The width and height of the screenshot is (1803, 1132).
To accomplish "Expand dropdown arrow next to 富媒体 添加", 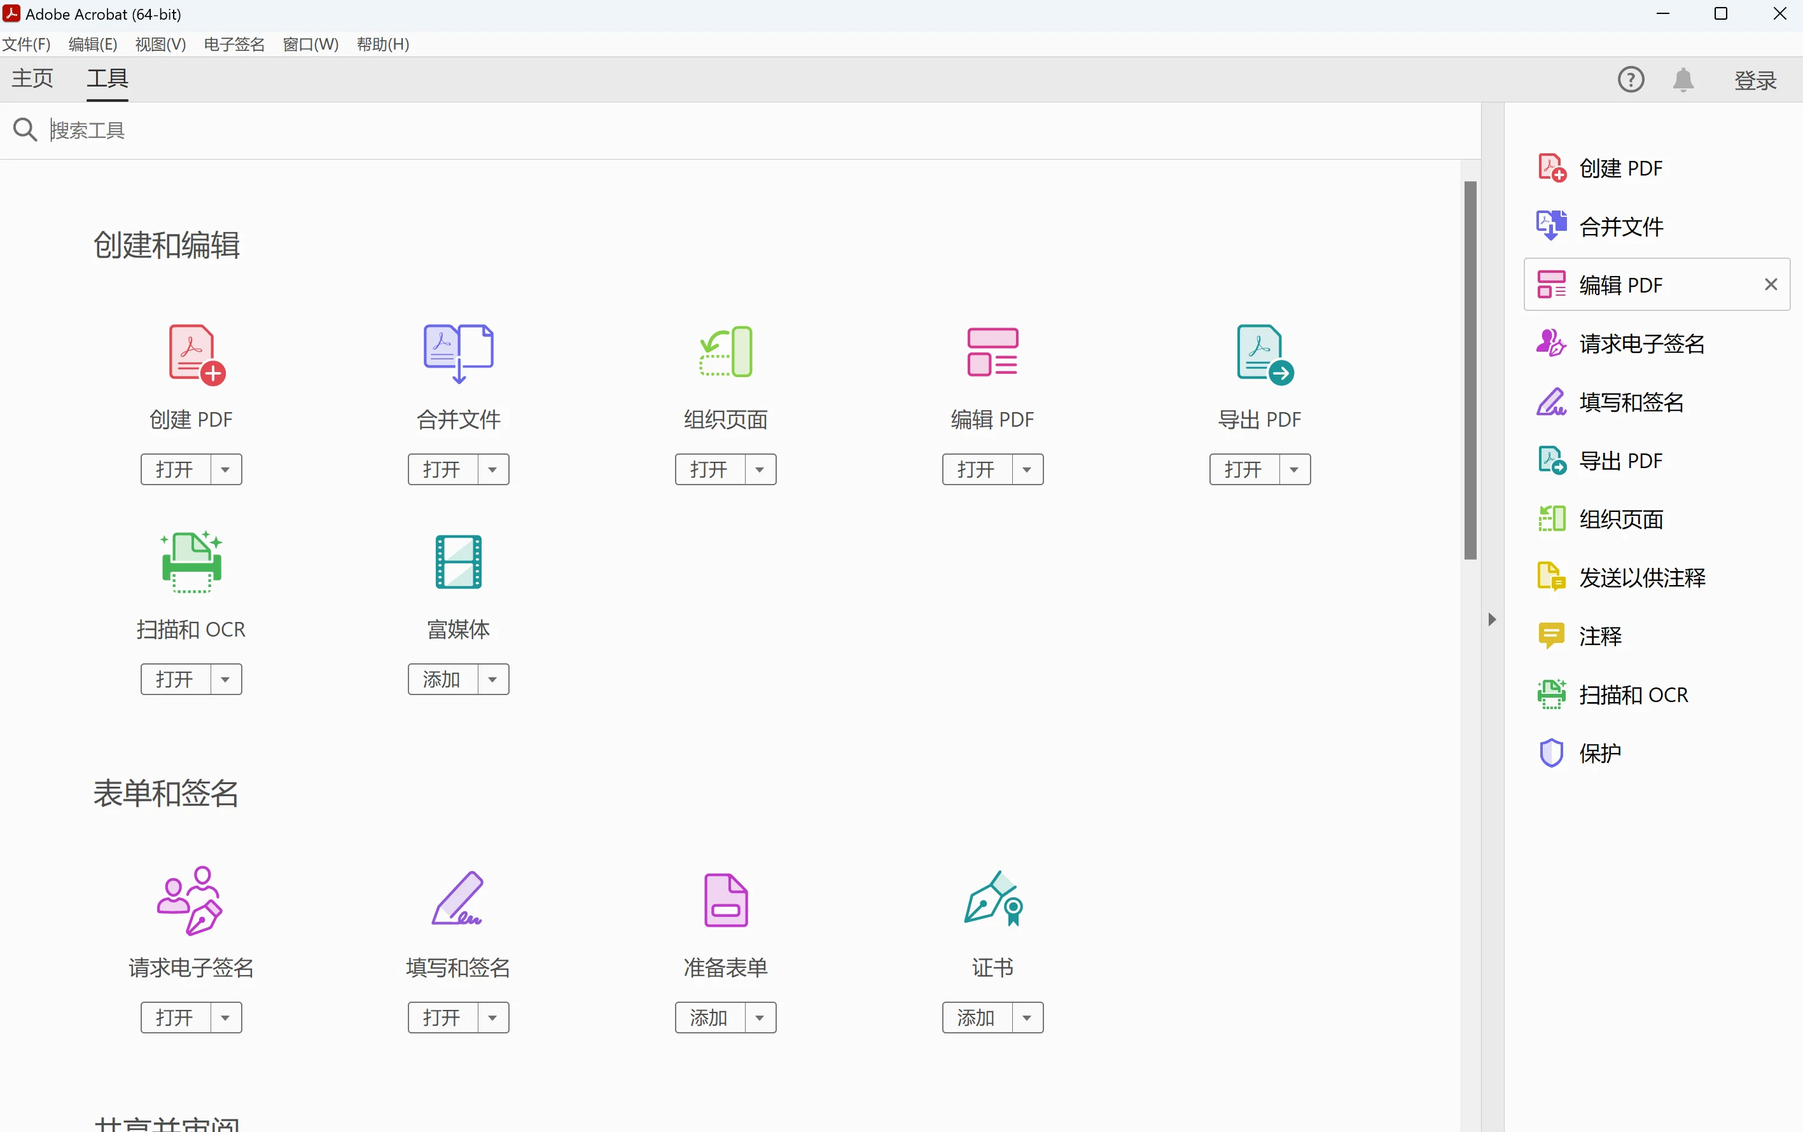I will [492, 679].
